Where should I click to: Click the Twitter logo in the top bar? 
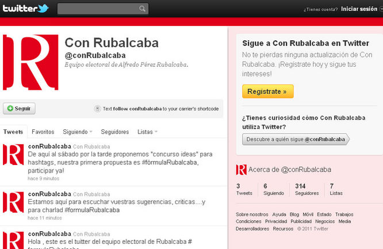pyautogui.click(x=26, y=8)
